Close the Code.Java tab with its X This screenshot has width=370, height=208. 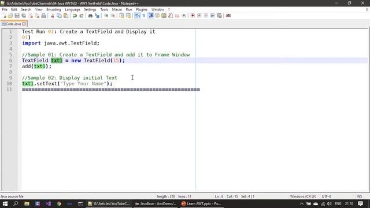tap(24, 24)
